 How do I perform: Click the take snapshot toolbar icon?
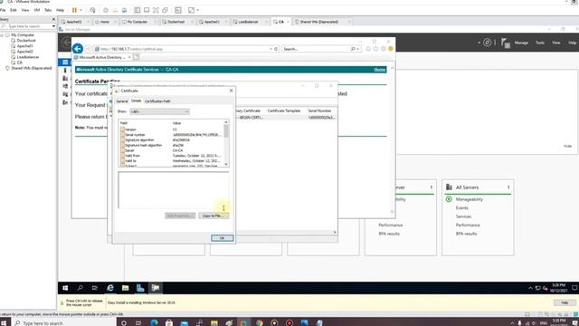pyautogui.click(x=106, y=10)
